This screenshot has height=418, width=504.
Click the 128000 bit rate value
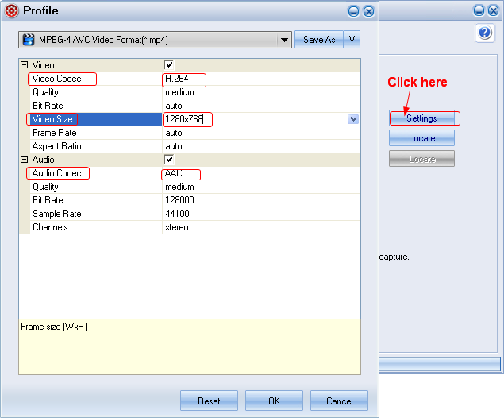179,200
